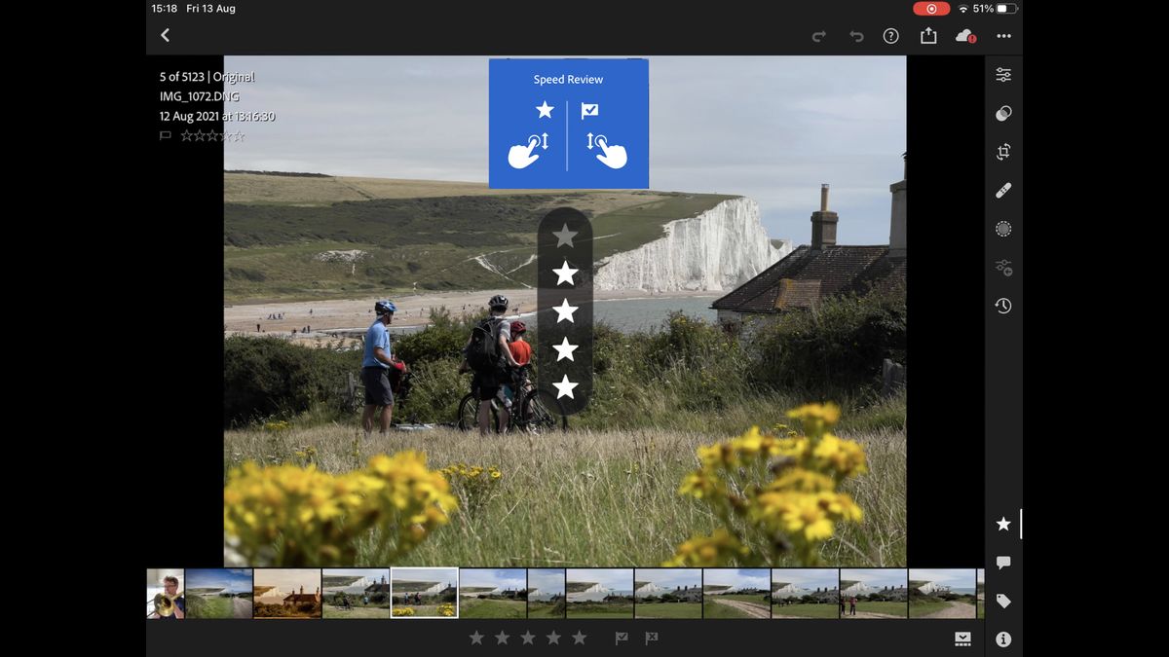
Task: View the edit History panel
Action: pyautogui.click(x=1002, y=306)
